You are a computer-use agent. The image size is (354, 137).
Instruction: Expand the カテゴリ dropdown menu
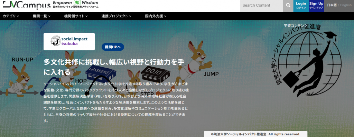click(x=11, y=16)
